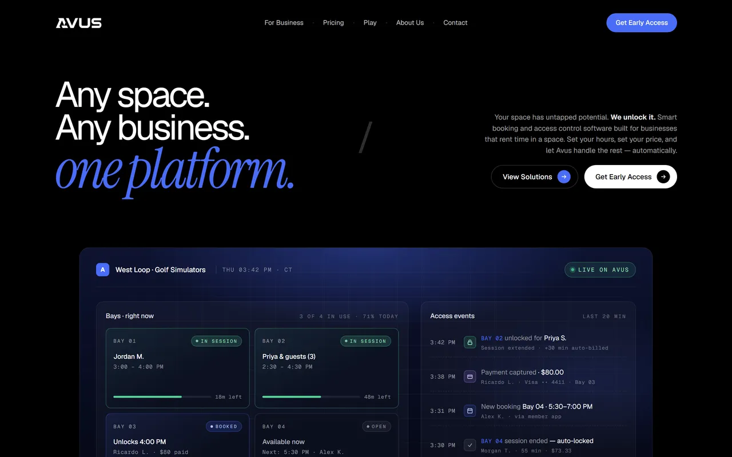Image resolution: width=732 pixels, height=457 pixels.
Task: Click the Booked badge on Bay 03
Action: [224, 427]
